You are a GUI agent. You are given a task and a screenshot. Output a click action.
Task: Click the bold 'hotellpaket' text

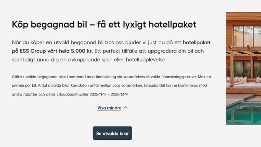pyautogui.click(x=197, y=42)
